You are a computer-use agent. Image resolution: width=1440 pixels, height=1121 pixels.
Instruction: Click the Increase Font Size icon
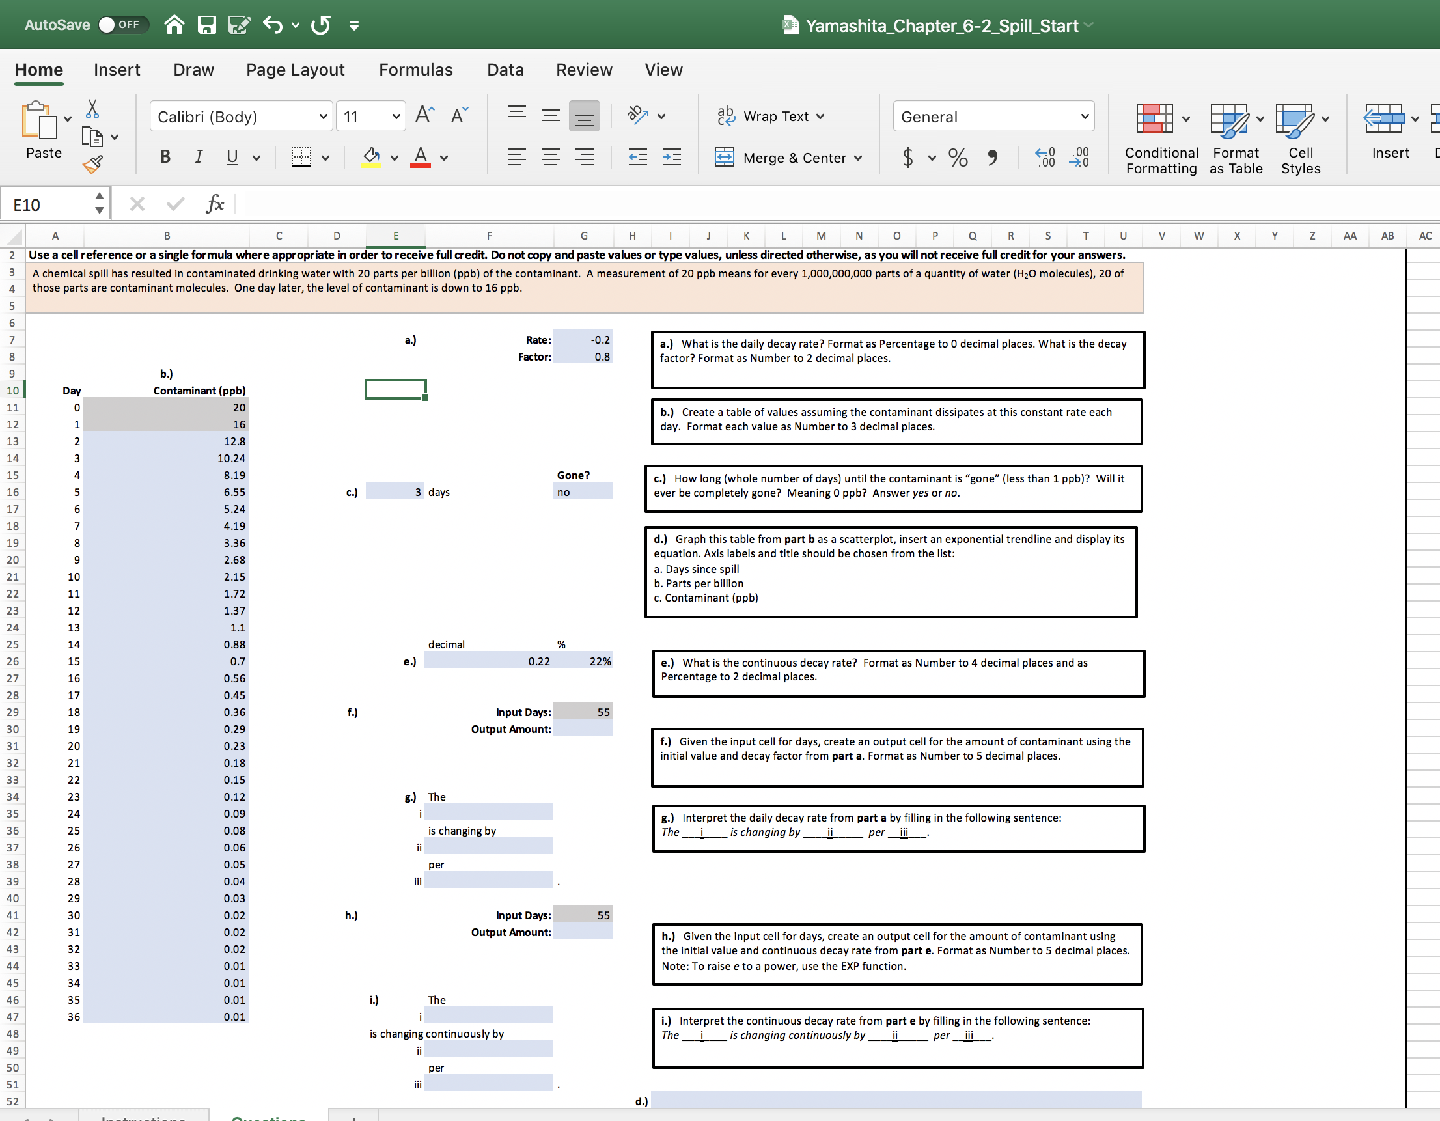coord(424,115)
